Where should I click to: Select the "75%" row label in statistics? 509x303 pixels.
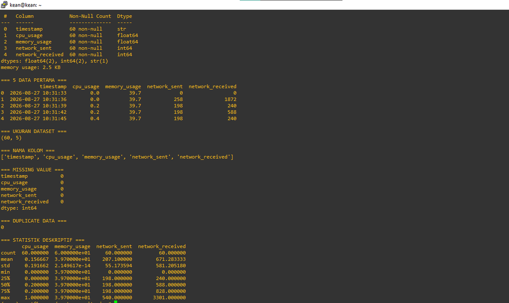pos(5,292)
